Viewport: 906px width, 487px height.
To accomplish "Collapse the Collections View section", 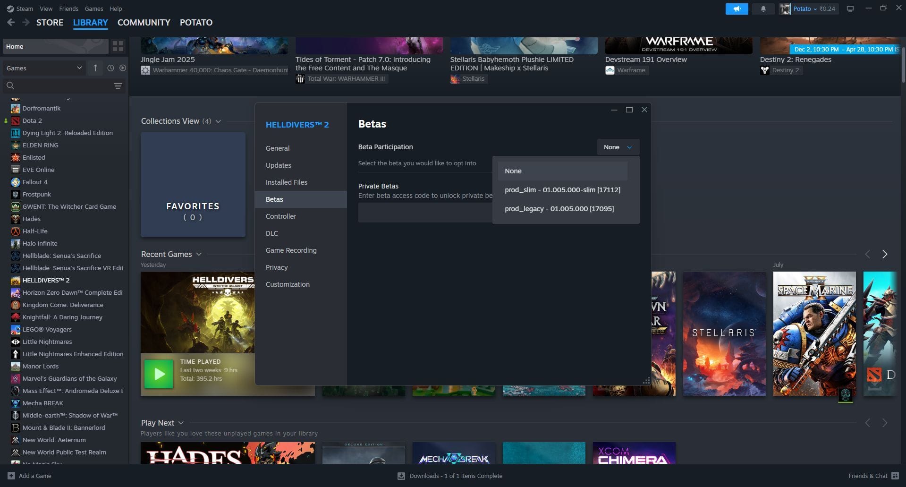I will tap(219, 121).
